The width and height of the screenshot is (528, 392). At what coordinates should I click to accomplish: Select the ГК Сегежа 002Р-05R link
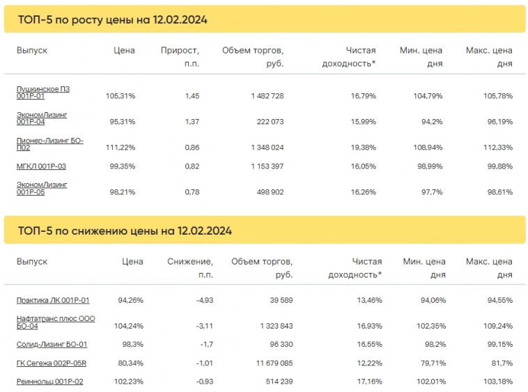click(x=52, y=363)
